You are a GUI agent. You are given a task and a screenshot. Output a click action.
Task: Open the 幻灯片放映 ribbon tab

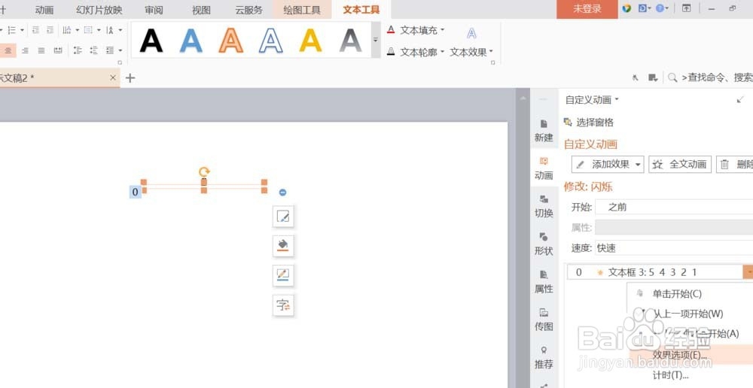[99, 10]
